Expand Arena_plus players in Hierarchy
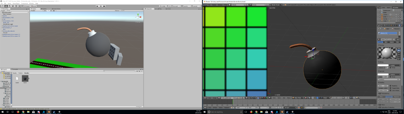The height and width of the screenshot is (114, 404). pyautogui.click(x=2, y=31)
